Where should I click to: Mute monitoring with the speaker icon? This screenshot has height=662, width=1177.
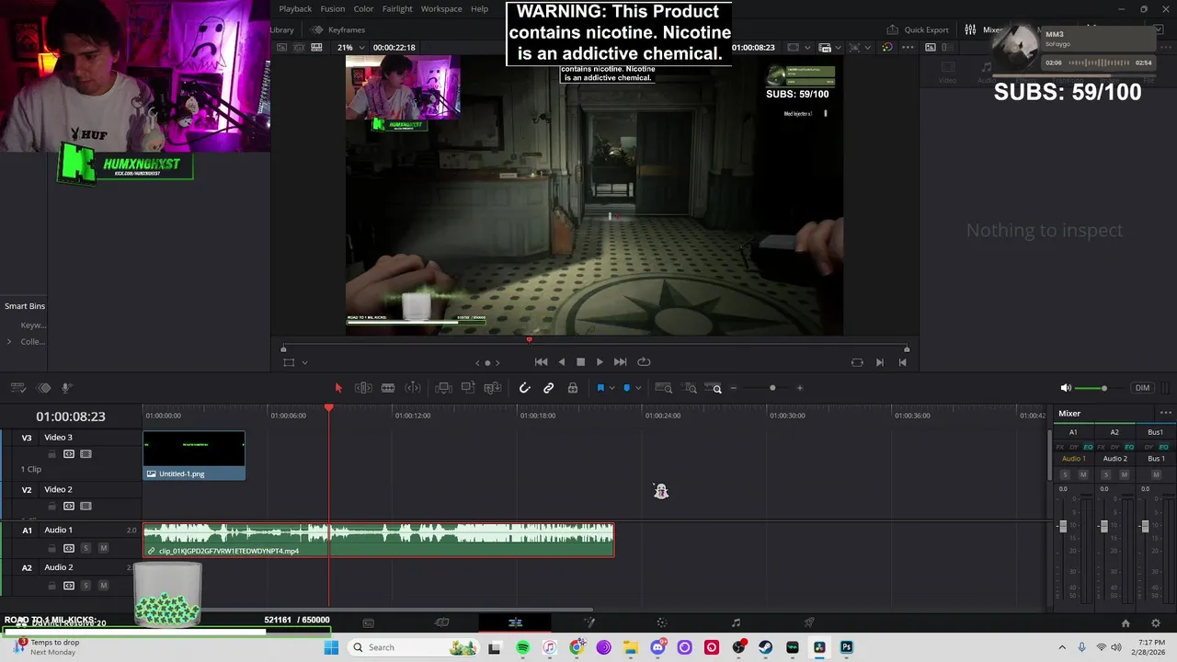(1066, 388)
